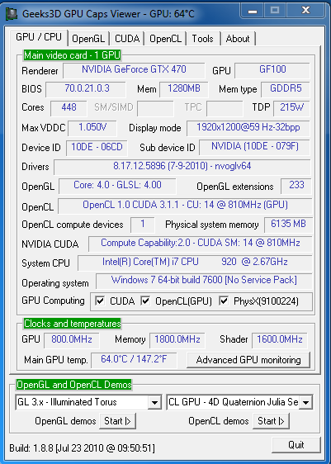Screen dimensions: 331x464
Task: Click the Build: 1.8.8 status text
Action: tap(82, 448)
